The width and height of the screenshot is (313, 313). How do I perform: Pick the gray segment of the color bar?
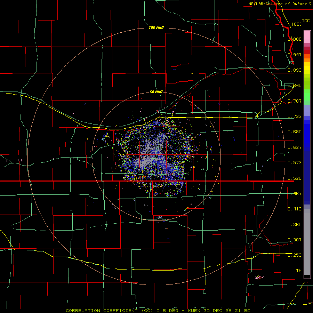click(x=307, y=242)
